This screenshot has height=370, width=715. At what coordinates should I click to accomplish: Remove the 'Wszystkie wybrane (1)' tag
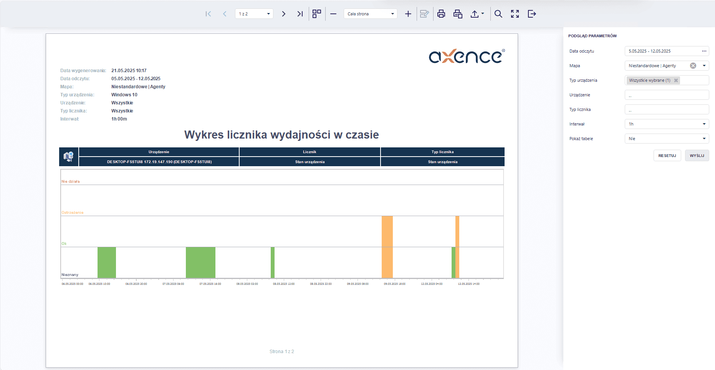(x=676, y=80)
